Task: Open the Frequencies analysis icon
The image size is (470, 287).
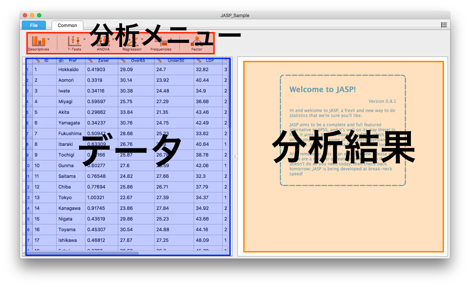Action: coord(161,42)
